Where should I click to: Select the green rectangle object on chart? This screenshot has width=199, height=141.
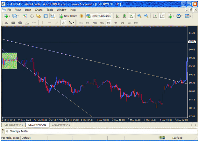[10, 61]
